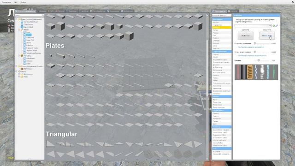This screenshot has width=295, height=166.
Task: Open Characters list under Half-Life 2
Action: [30, 59]
